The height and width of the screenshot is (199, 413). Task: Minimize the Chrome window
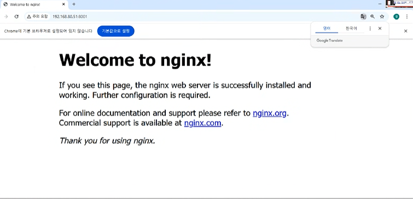pos(380,4)
